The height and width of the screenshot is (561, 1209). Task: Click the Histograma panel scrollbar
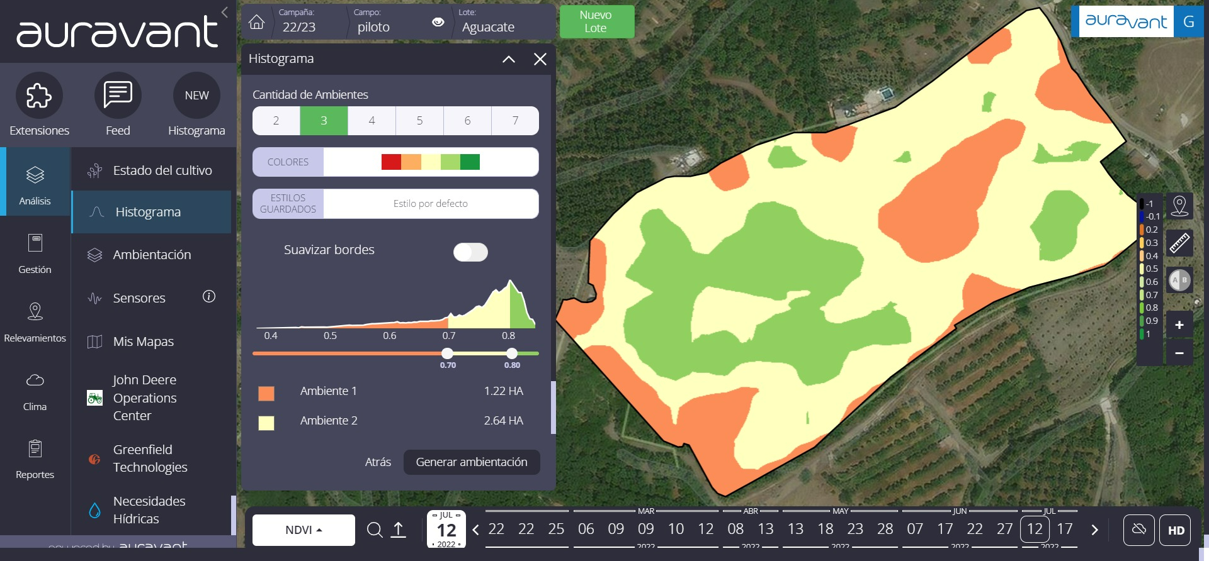click(x=553, y=408)
